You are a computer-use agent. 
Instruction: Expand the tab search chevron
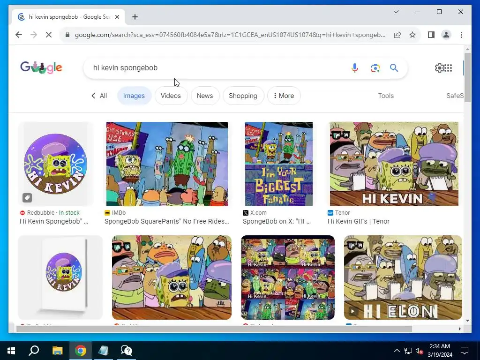(x=396, y=12)
